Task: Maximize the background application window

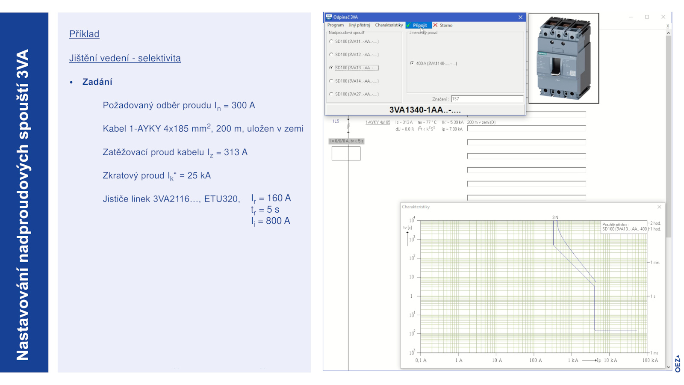Action: tap(647, 17)
